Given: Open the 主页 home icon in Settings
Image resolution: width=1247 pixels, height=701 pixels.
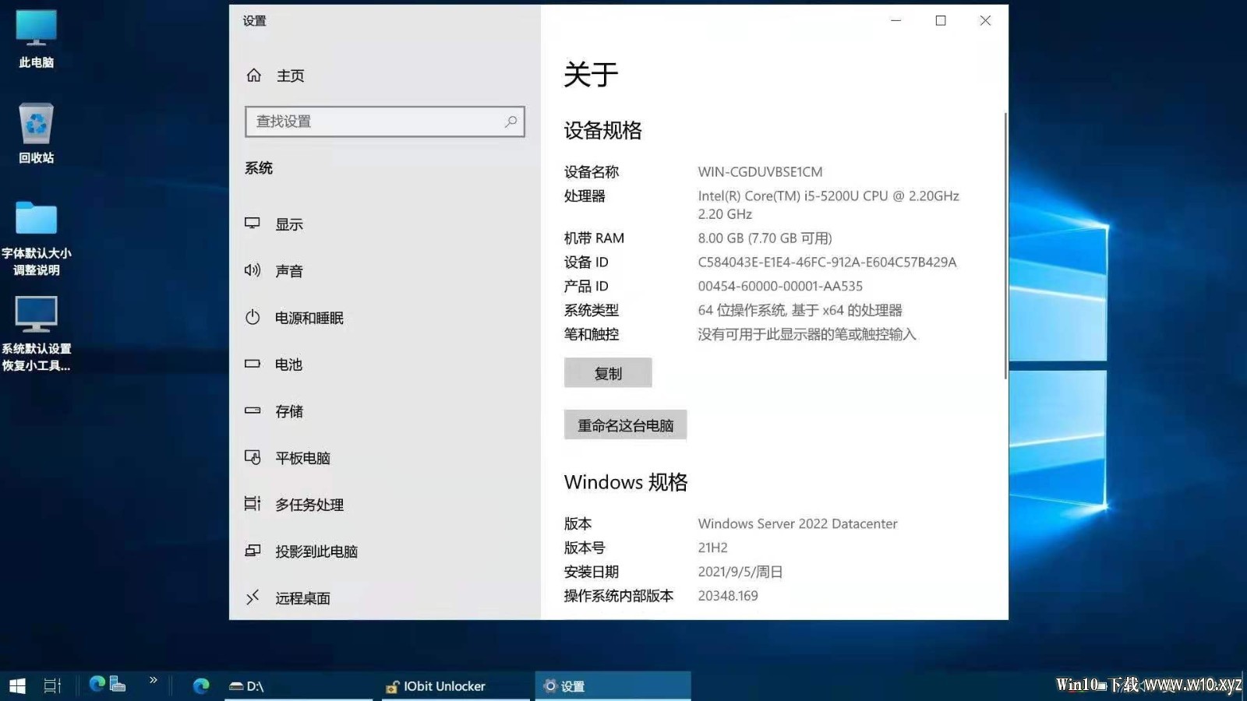Looking at the screenshot, I should pos(253,76).
